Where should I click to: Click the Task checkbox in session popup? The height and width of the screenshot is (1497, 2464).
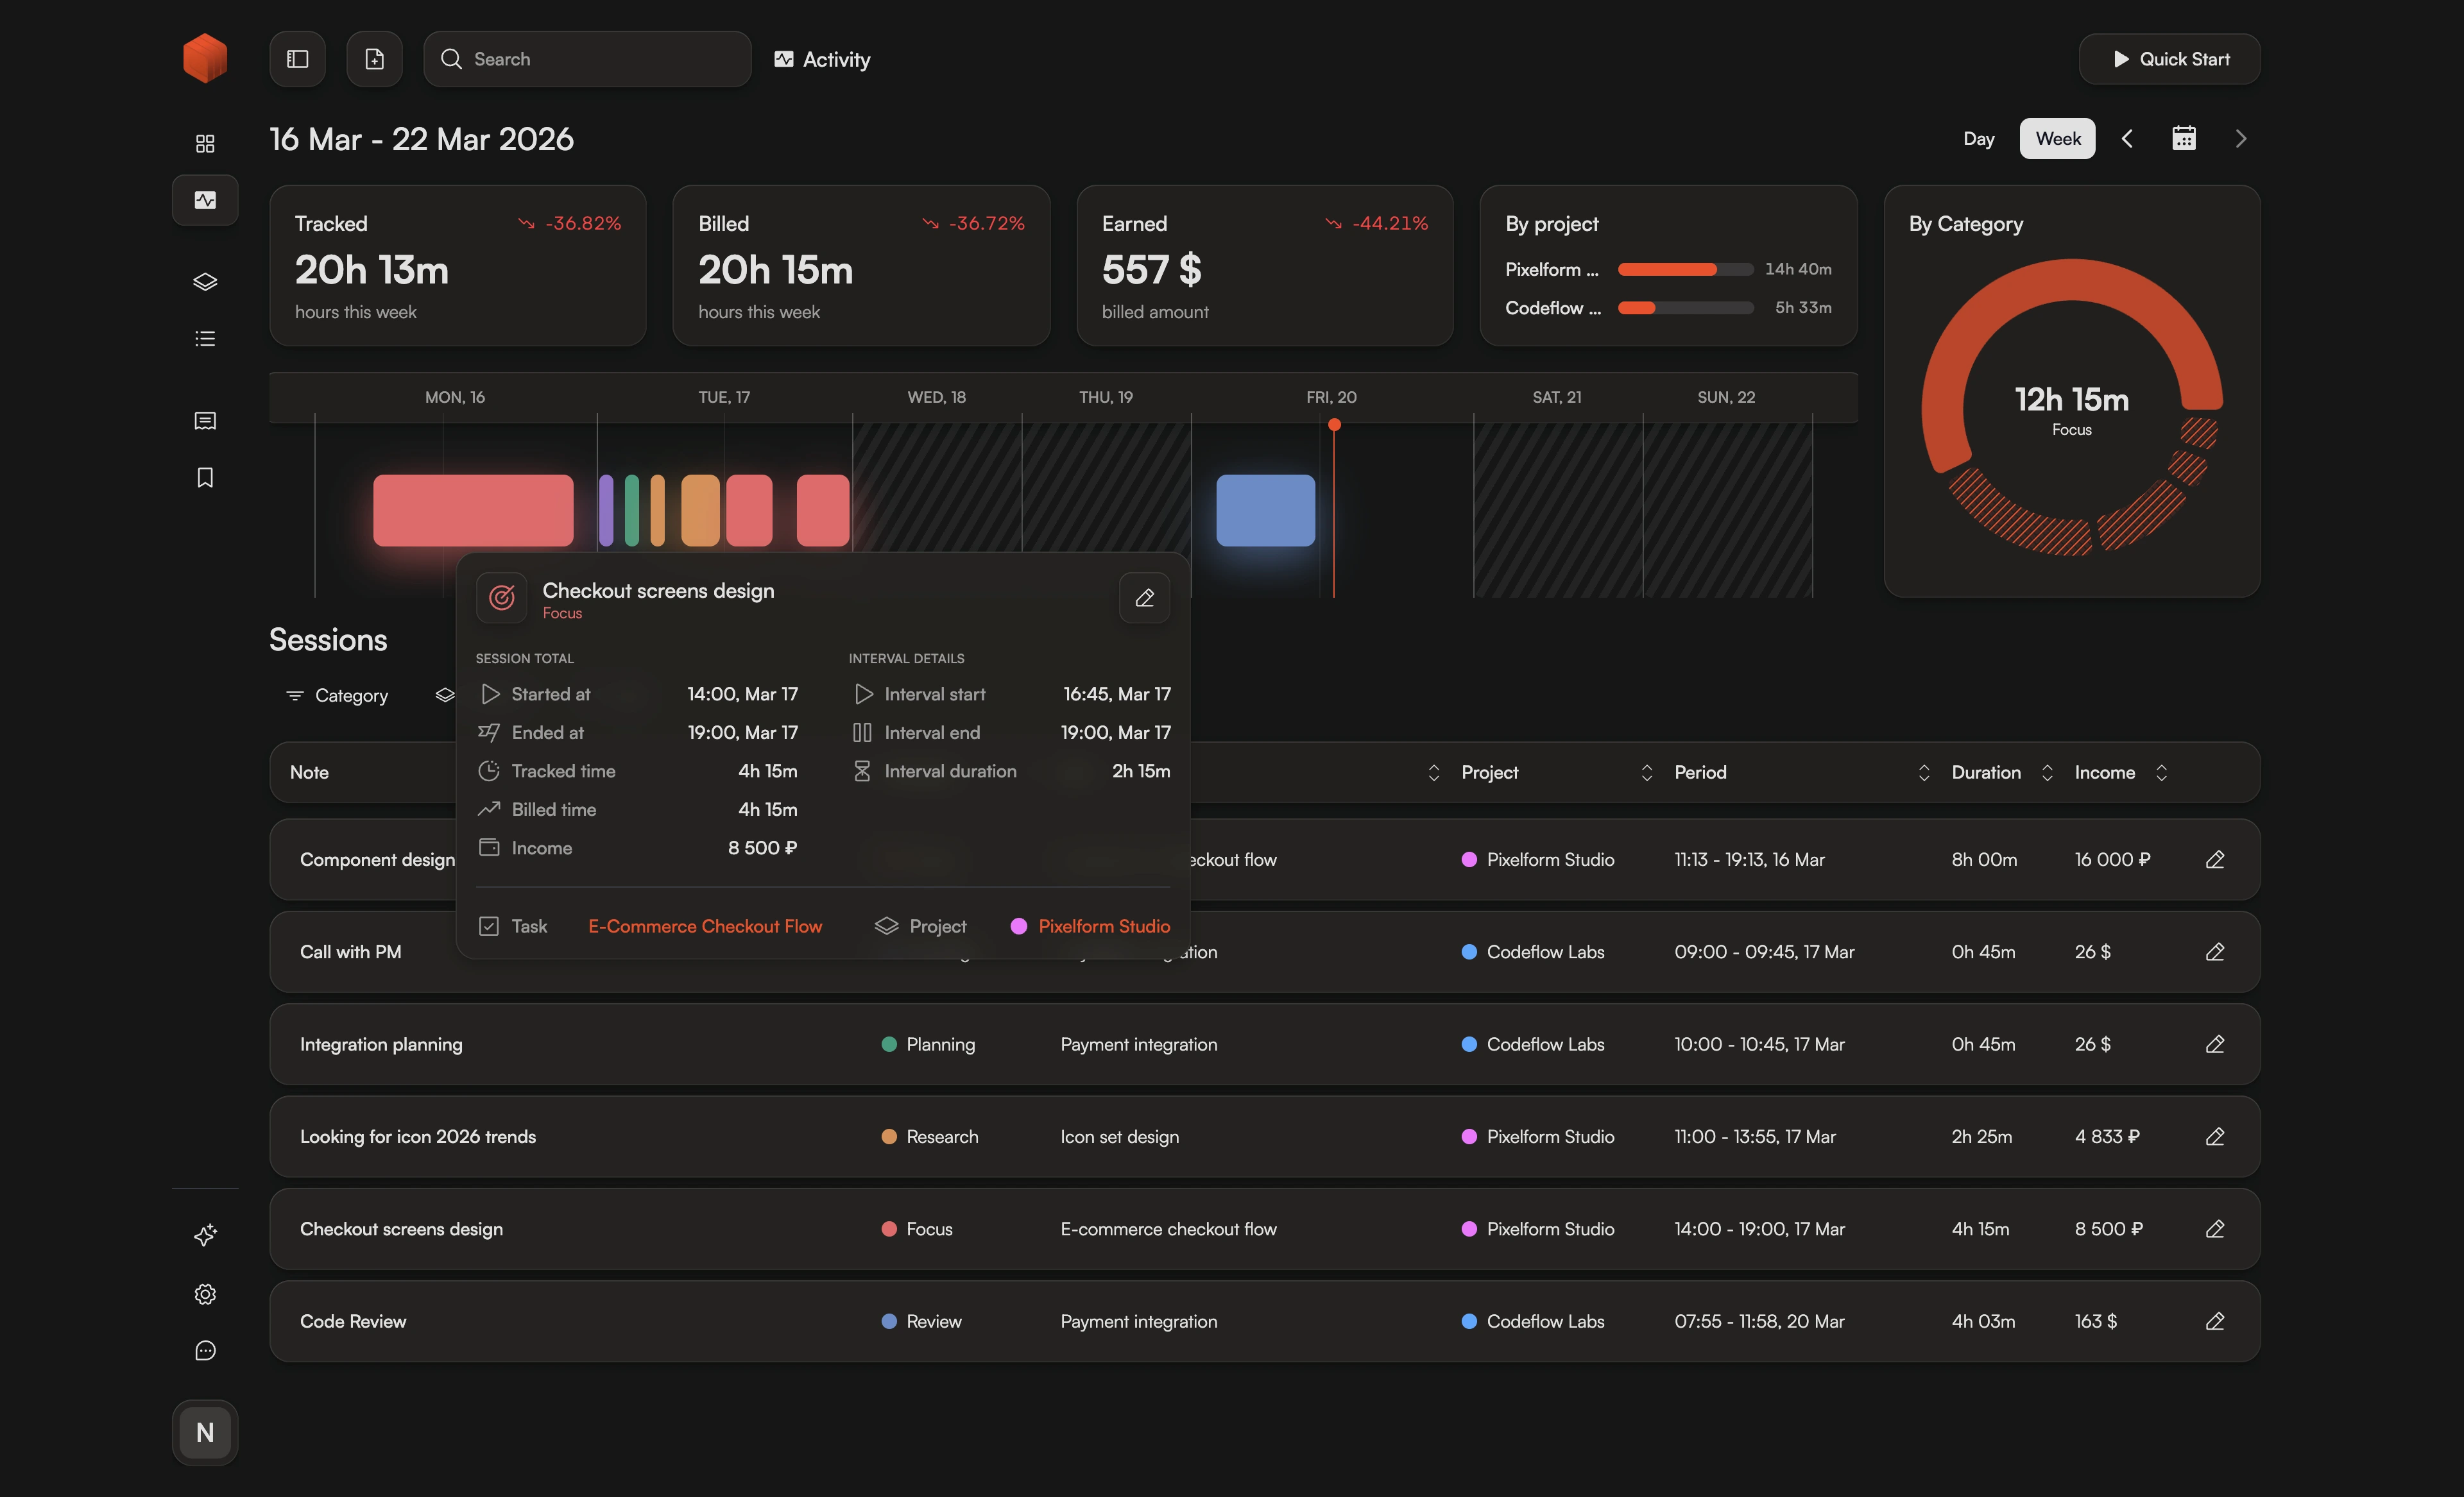click(x=489, y=926)
